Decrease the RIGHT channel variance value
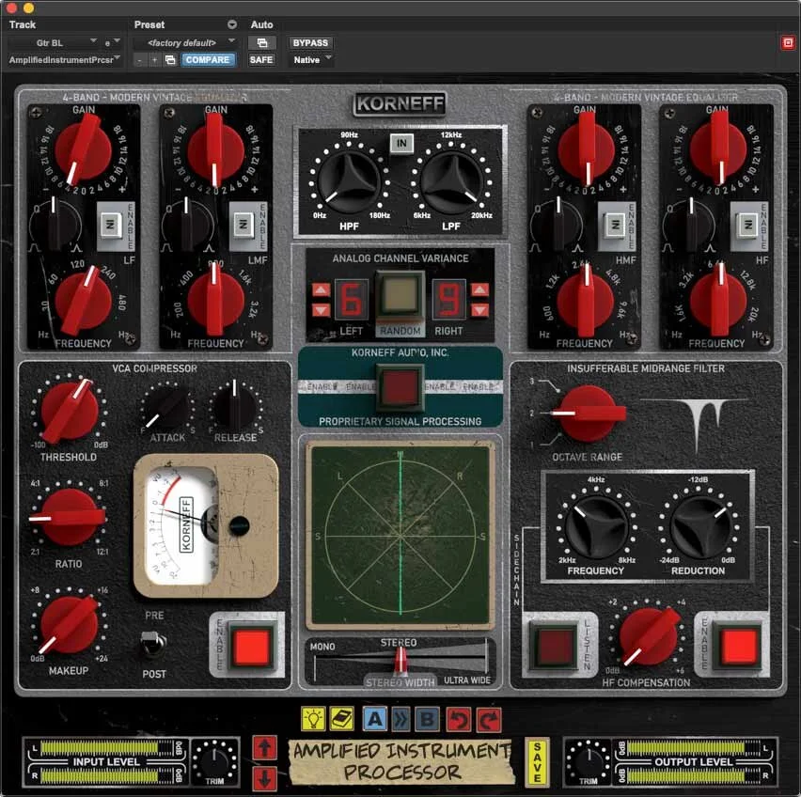 (x=479, y=309)
